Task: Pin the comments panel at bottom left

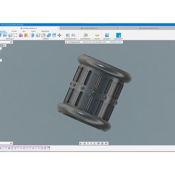Action: click(x=11, y=143)
